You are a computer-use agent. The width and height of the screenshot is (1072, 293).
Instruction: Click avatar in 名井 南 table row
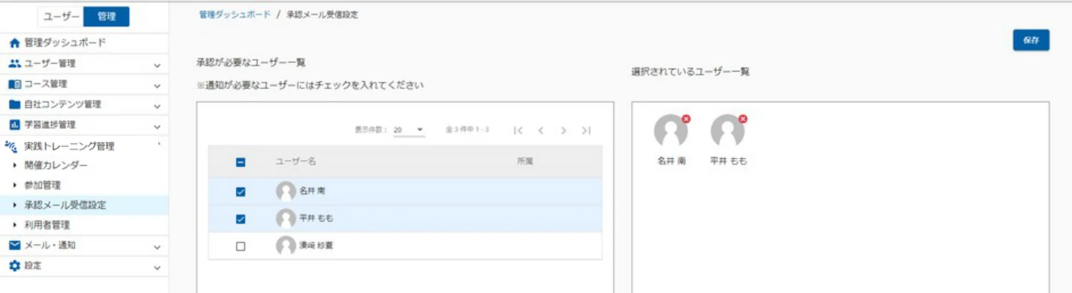click(x=286, y=191)
